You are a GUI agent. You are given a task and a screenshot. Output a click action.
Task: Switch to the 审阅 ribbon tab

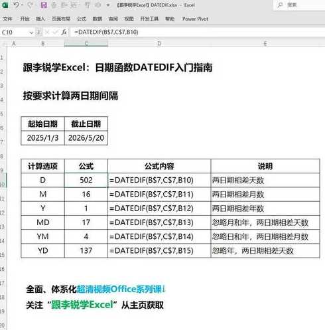coord(113,19)
